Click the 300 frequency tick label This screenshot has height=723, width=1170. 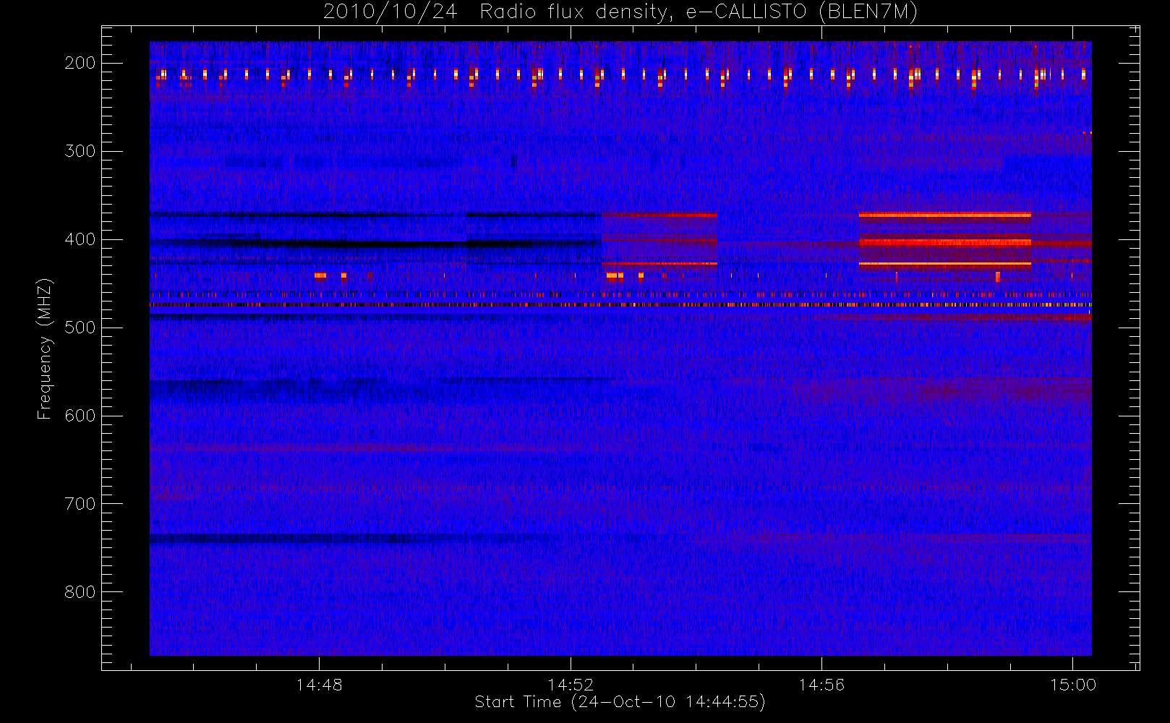point(80,151)
